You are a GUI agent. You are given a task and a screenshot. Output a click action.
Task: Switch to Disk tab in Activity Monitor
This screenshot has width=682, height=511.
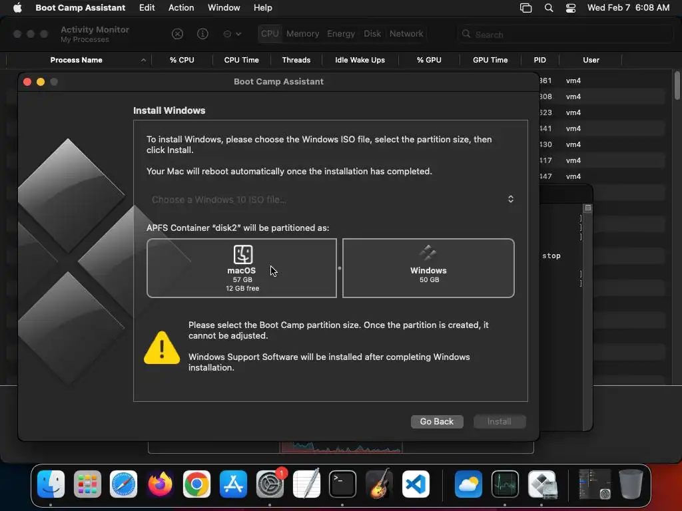(x=372, y=33)
